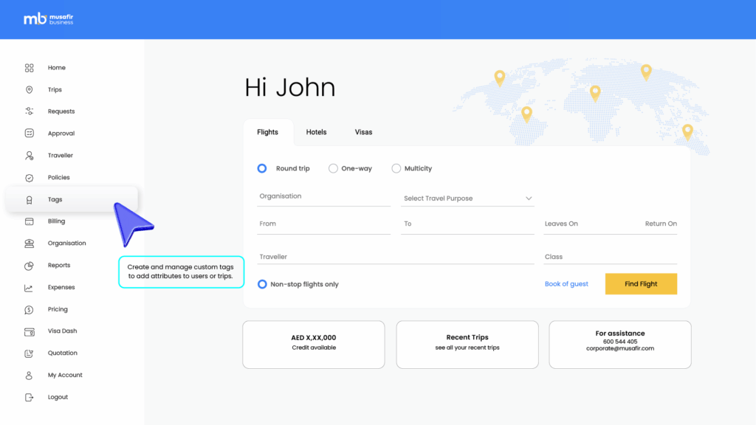Select the Round trip radio button
Viewport: 756px width, 425px height.
click(262, 168)
